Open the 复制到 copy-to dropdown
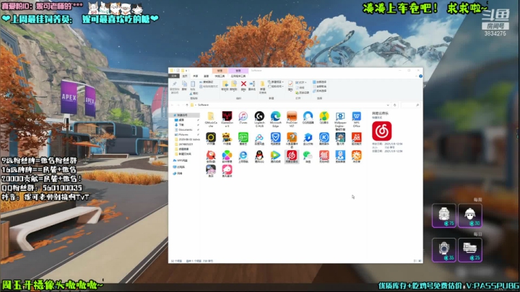 [x=233, y=85]
